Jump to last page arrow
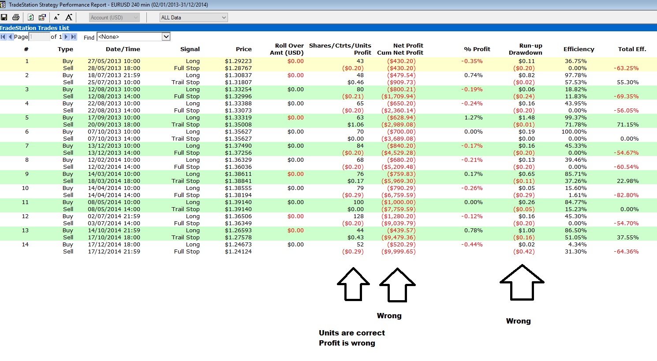 (x=74, y=37)
